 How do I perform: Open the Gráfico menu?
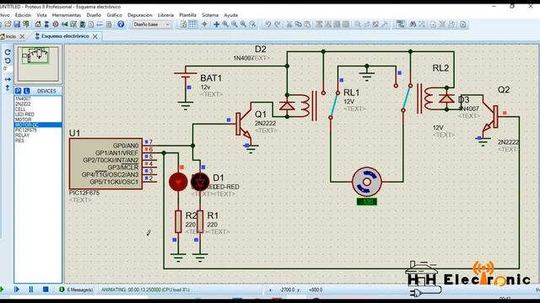point(115,15)
